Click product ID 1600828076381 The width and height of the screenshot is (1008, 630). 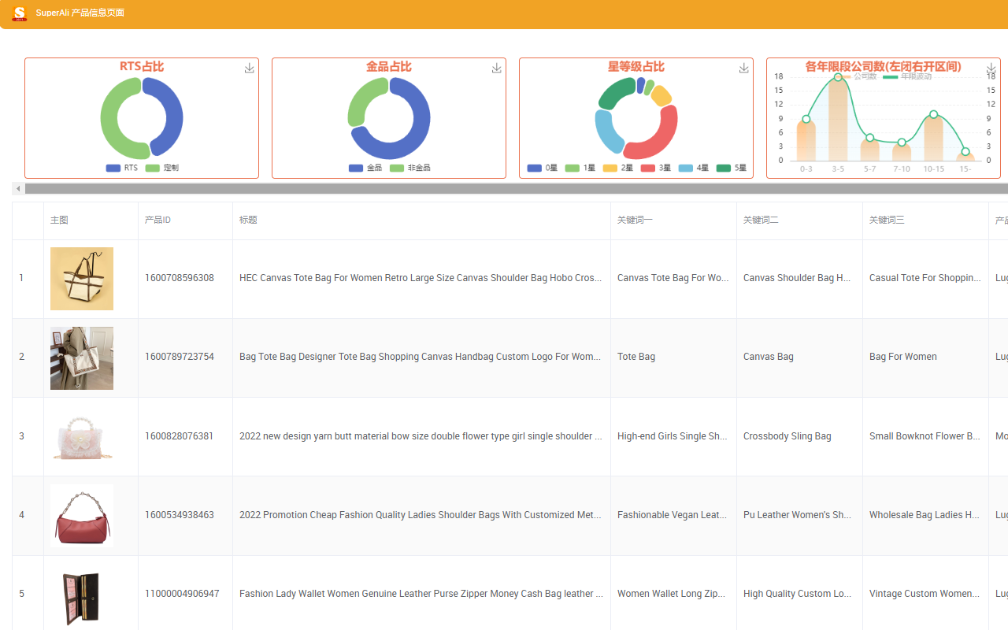(x=180, y=436)
